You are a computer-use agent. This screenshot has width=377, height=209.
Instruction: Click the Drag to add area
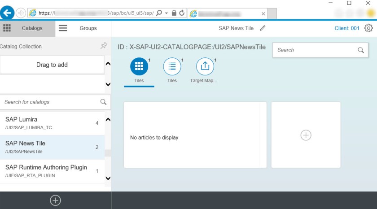[52, 65]
